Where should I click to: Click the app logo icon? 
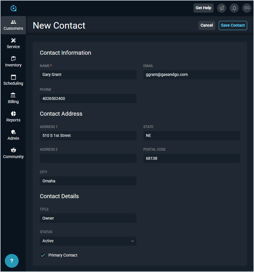tap(13, 8)
